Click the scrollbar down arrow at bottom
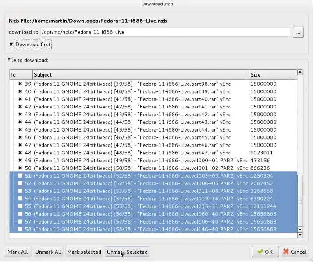The height and width of the screenshot is (262, 313). pos(300,235)
